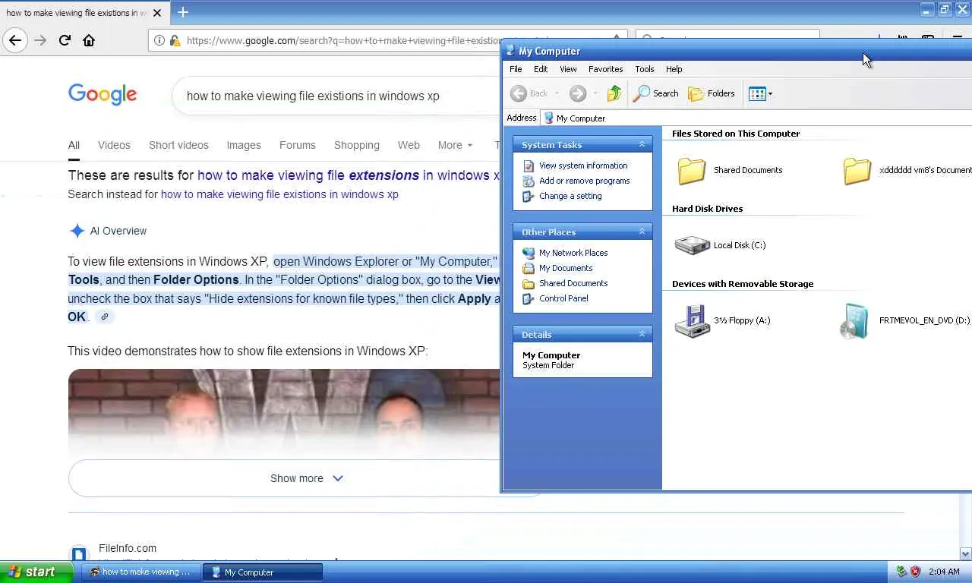Select the FRTMEVOL_EN_DVD (D:) disc icon
The height and width of the screenshot is (583, 972).
click(855, 321)
